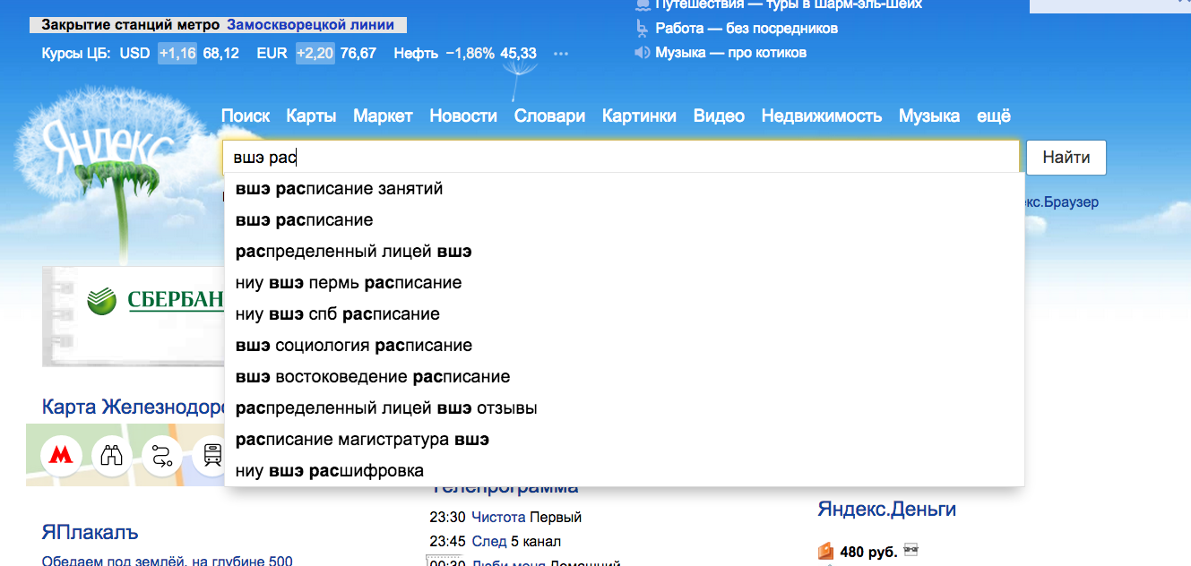Open the EUR exchange rate link
Image resolution: width=1191 pixels, height=566 pixels.
tap(272, 53)
